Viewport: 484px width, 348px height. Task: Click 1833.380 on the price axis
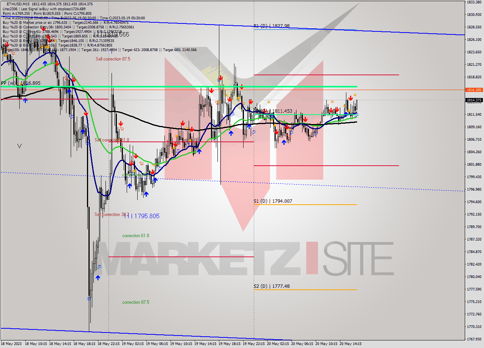[x=474, y=2]
